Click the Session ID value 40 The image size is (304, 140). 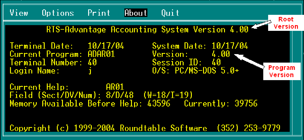tap(216, 63)
